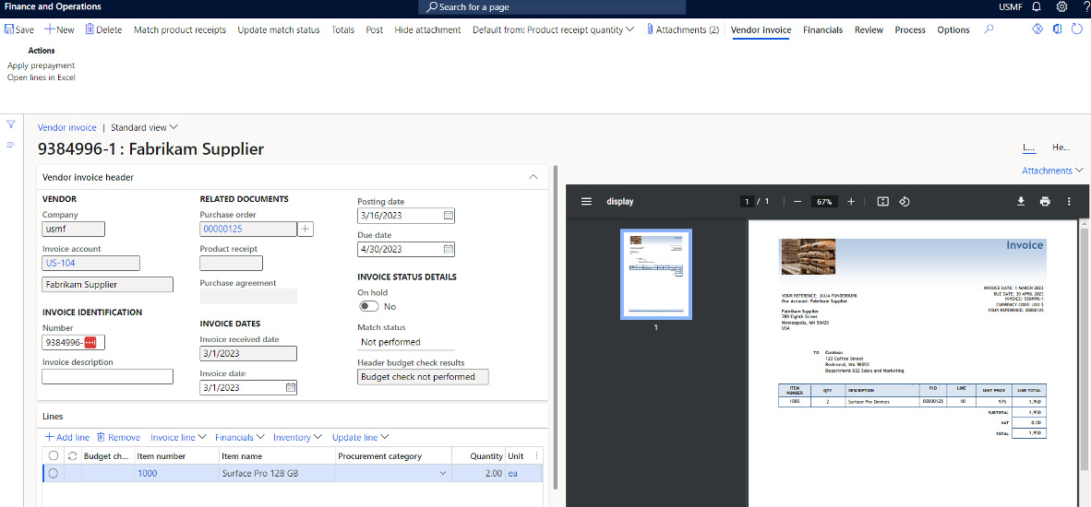Viewport: 1091px width, 507px height.
Task: Switch to the Options tab
Action: [x=953, y=29]
